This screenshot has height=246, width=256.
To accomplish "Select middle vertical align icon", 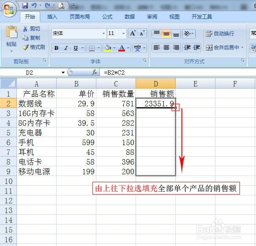I will pyautogui.click(x=166, y=34).
